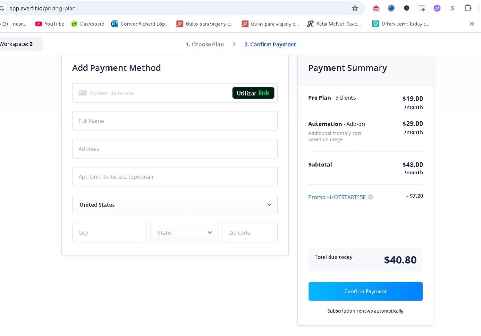Click the blue globe extension icon
481x336 pixels.
(391, 8)
